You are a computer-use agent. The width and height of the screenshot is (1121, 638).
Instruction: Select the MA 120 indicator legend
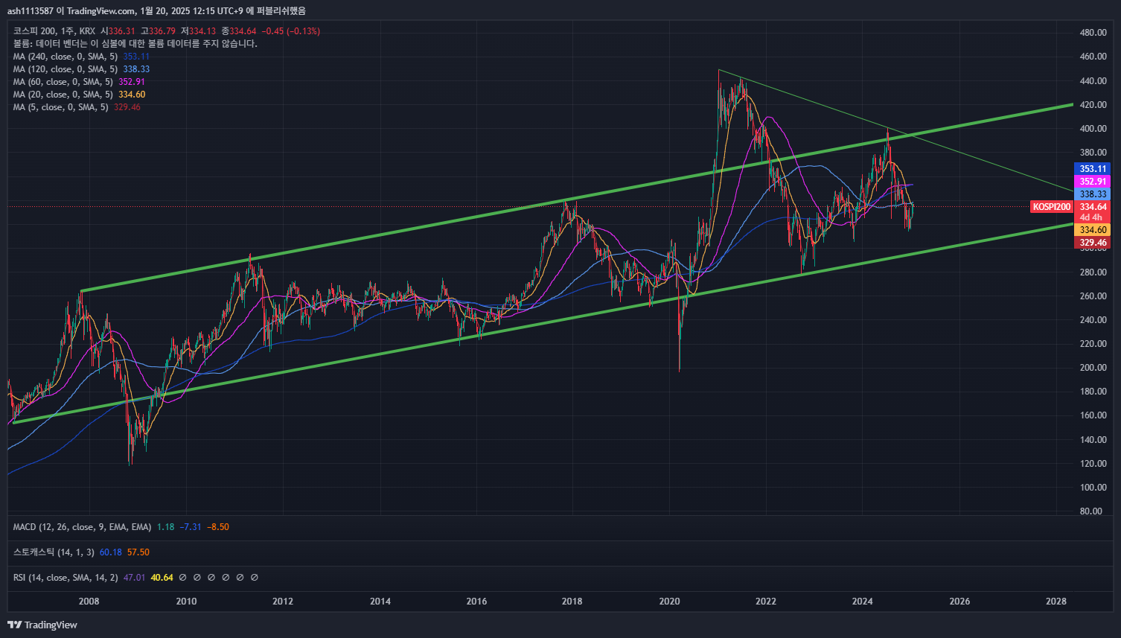(x=65, y=69)
